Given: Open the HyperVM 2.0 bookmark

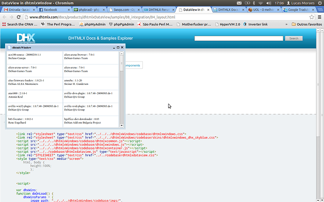Looking at the screenshot, I should [227, 24].
